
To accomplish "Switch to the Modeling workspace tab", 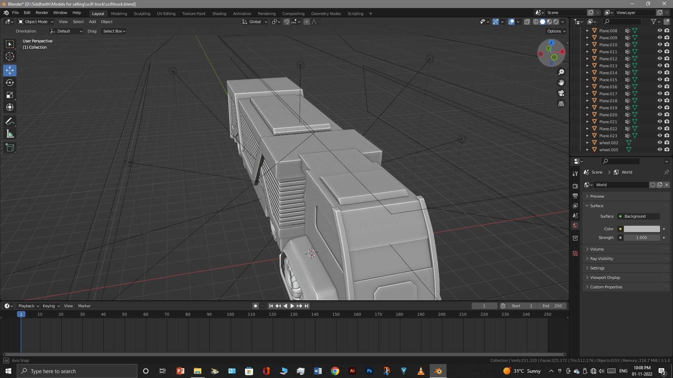I will (x=119, y=14).
